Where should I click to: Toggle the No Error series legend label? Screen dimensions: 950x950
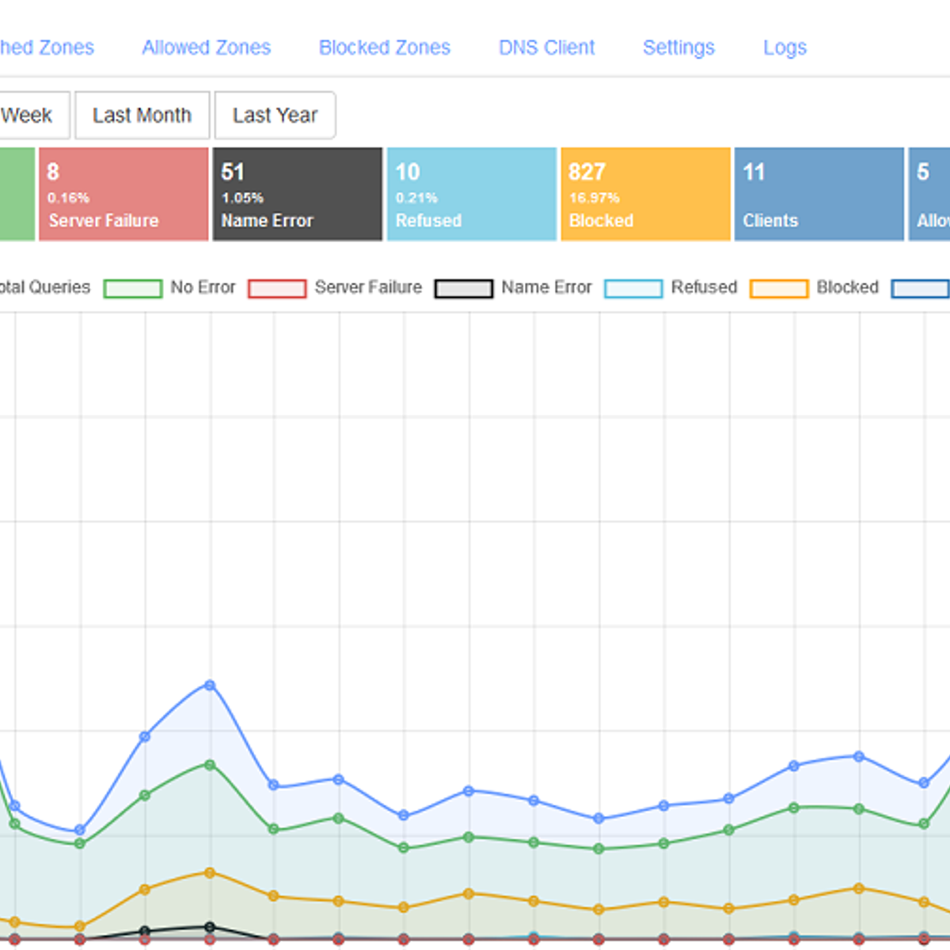203,287
